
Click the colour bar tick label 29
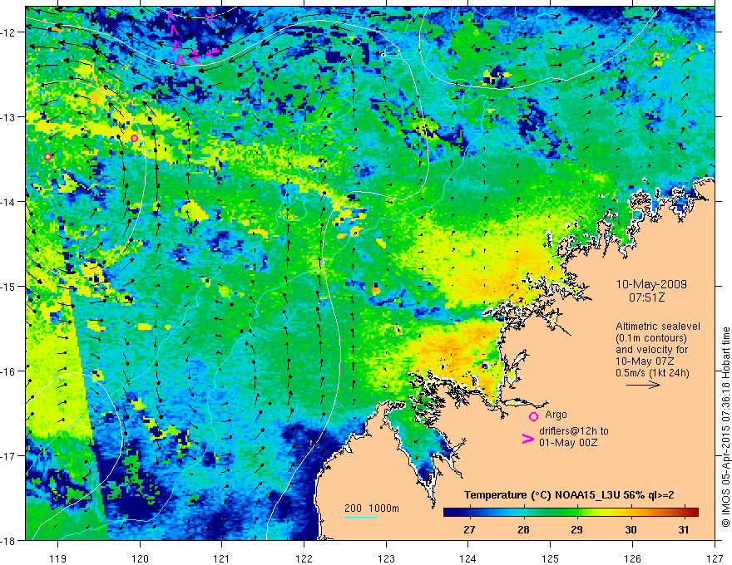pos(576,529)
